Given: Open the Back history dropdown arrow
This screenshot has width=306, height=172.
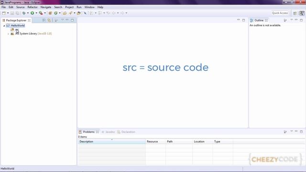Looking at the screenshot, I should click(118, 13).
